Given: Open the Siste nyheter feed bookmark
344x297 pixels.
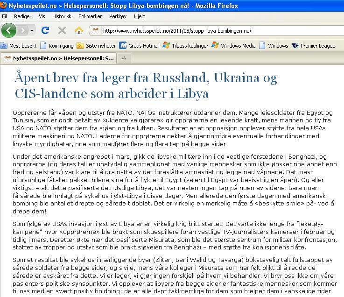Looking at the screenshot, I should coord(96,46).
